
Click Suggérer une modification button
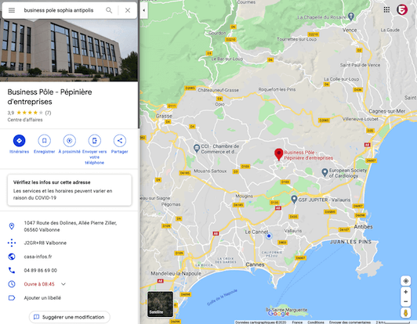[x=70, y=317]
